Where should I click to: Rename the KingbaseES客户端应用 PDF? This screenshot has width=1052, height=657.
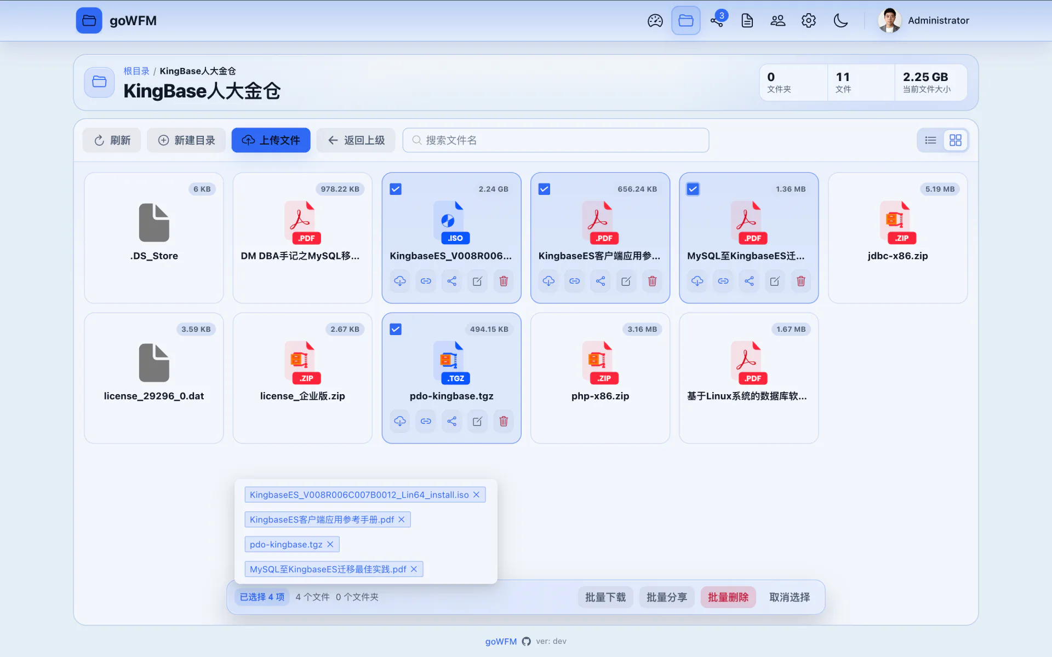point(626,281)
